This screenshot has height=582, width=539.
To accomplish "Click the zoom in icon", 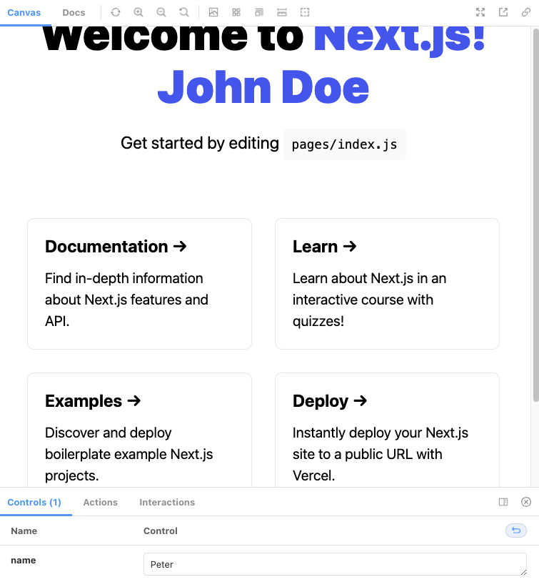I will [138, 12].
